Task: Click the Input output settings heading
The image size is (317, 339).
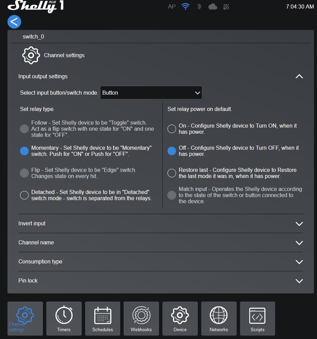Action: point(43,77)
